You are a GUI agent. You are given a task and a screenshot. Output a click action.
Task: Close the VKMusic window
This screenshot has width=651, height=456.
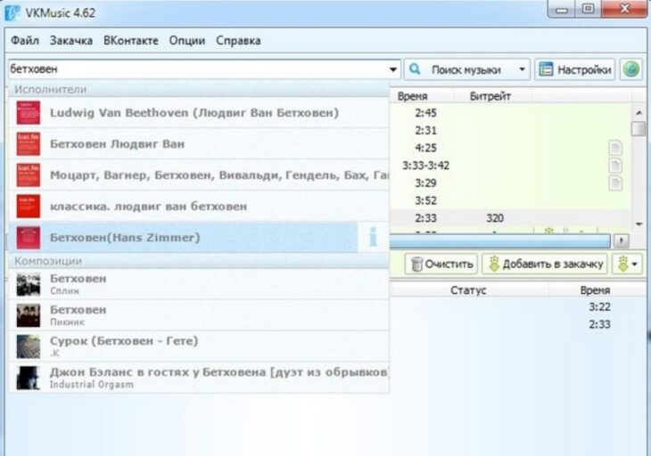[x=624, y=9]
